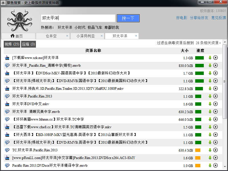Click the 搜一下 search button

click(x=128, y=18)
